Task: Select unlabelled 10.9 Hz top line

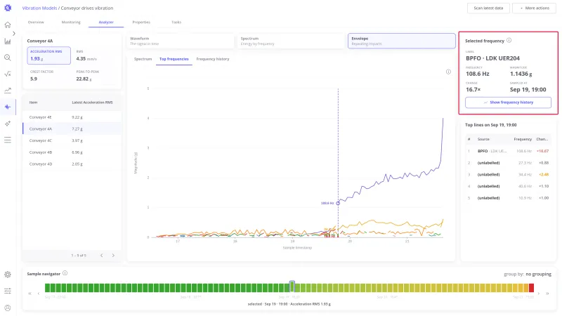Action: click(508, 198)
